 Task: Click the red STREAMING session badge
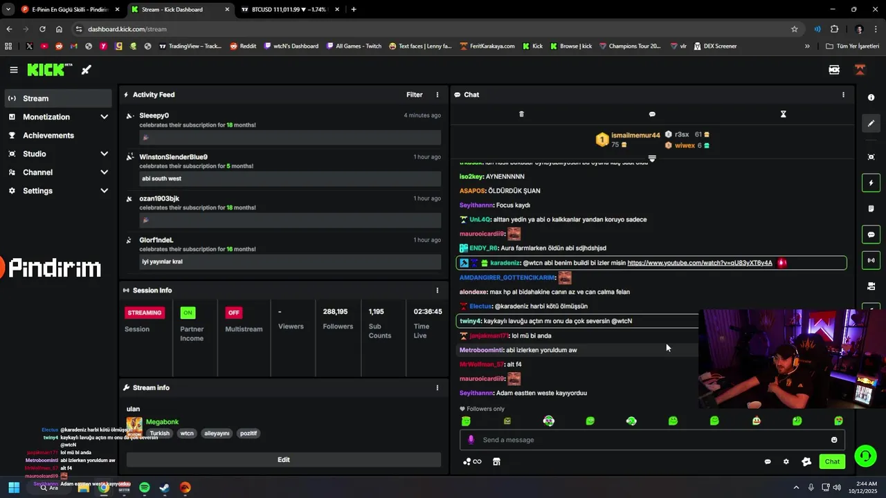click(x=145, y=313)
